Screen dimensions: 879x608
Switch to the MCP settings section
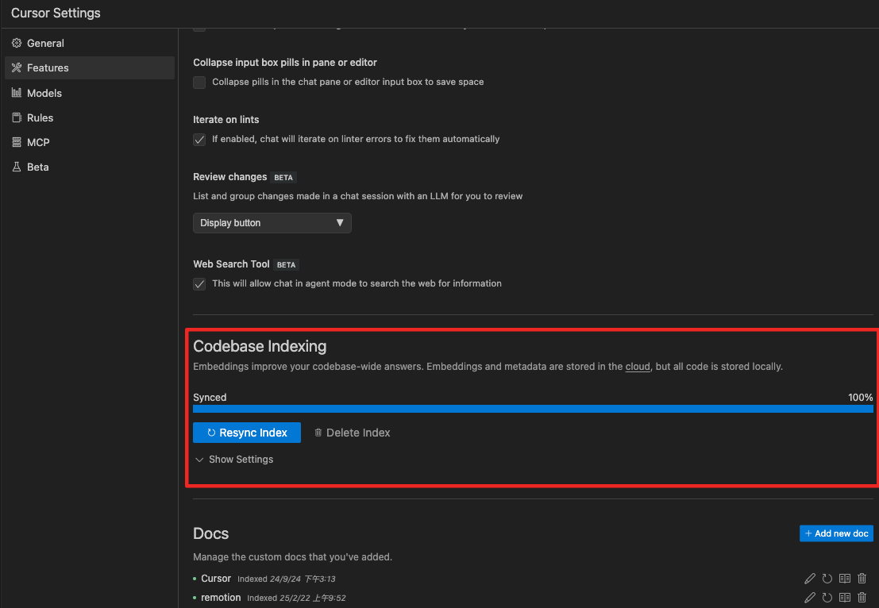[38, 142]
